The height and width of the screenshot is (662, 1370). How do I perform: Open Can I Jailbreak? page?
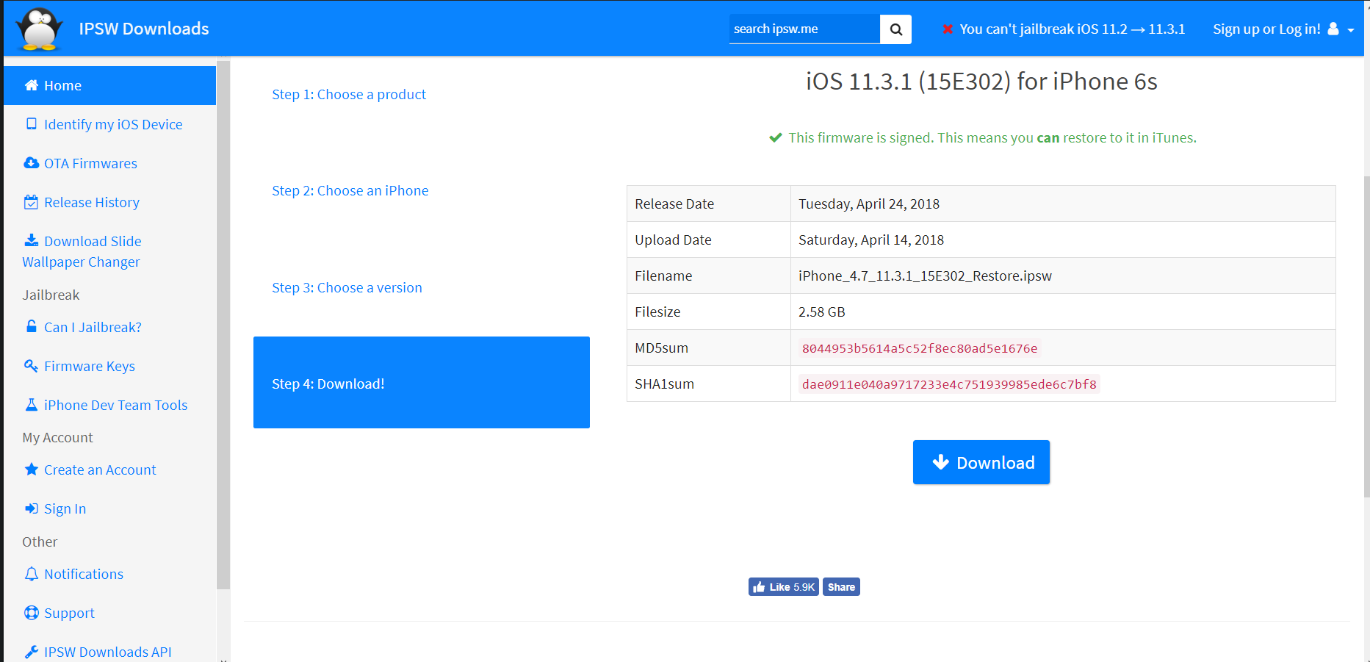(93, 327)
